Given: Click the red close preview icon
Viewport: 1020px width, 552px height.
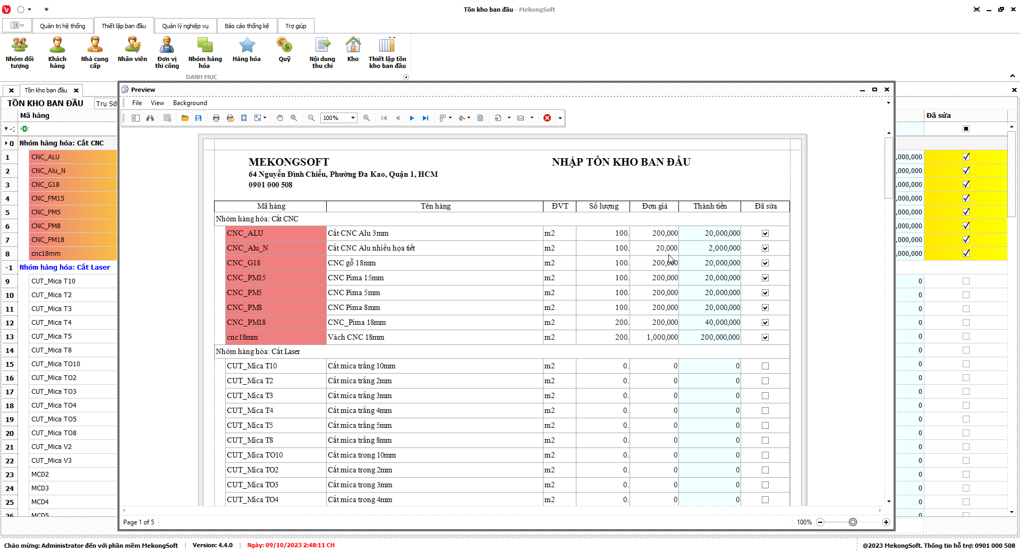Looking at the screenshot, I should click(x=547, y=118).
